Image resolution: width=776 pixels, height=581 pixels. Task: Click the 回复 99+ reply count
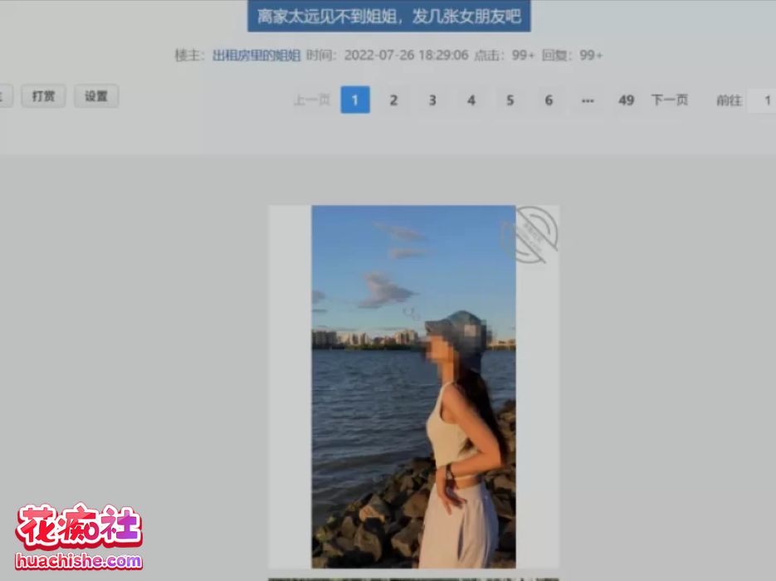point(572,55)
